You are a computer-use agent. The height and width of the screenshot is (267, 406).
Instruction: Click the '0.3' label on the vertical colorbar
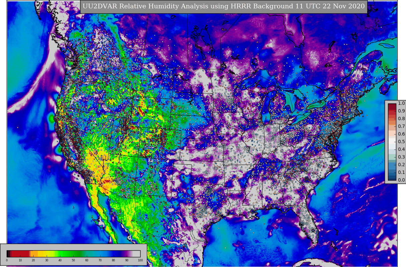coord(401,157)
